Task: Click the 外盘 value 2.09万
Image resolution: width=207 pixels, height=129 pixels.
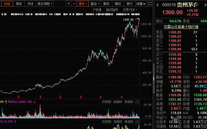Action: (176, 108)
